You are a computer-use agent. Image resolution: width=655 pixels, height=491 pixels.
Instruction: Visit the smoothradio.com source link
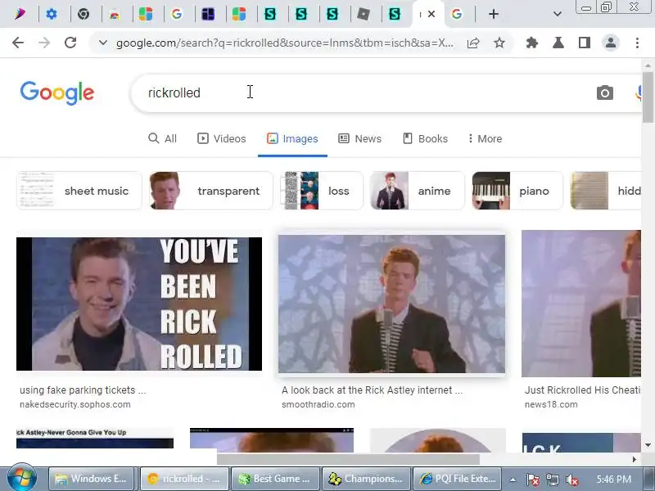click(x=318, y=404)
